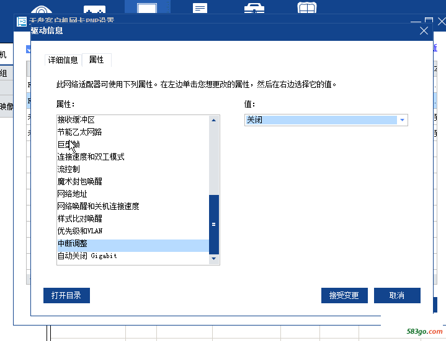446x341 pixels.
Task: Select 流控制 in the property list
Action: pyautogui.click(x=69, y=169)
